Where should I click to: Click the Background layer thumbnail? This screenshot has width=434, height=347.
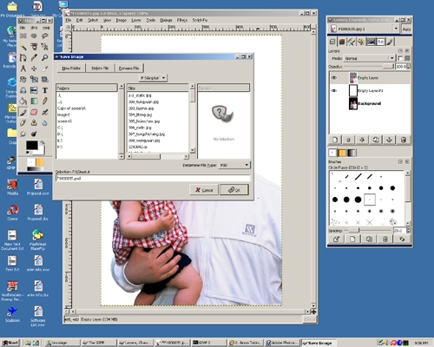tap(353, 103)
